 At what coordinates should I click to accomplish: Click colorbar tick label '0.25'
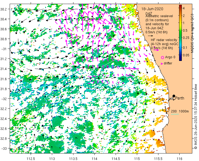pos(186,38)
